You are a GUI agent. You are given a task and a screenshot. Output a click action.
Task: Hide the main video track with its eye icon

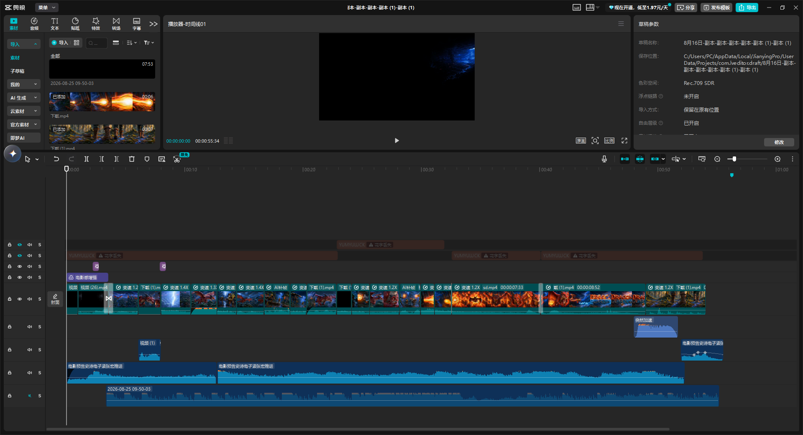pyautogui.click(x=20, y=299)
